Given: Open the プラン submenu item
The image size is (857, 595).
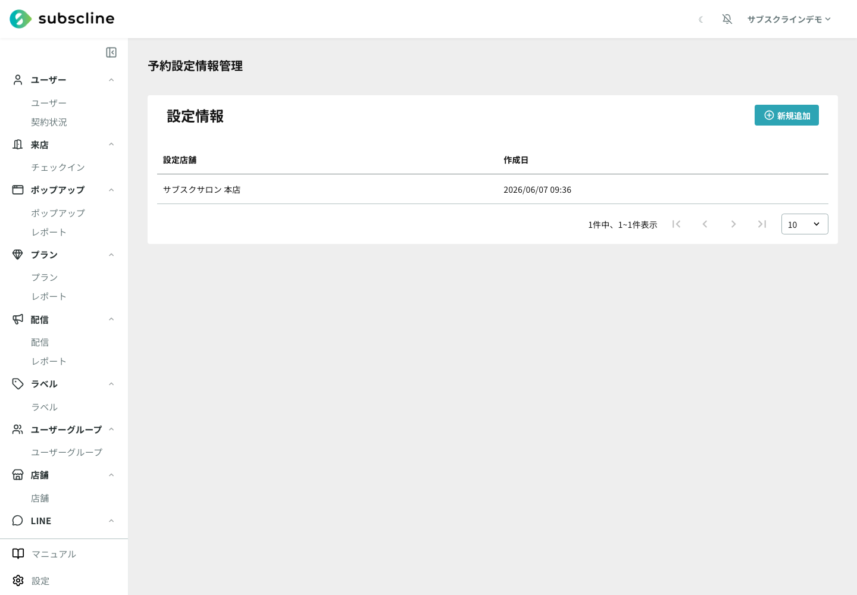Looking at the screenshot, I should (x=45, y=277).
